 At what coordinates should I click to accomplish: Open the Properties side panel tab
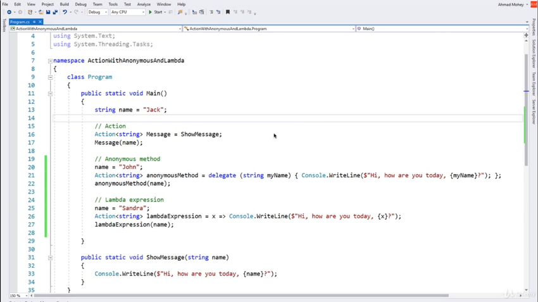pos(534,27)
